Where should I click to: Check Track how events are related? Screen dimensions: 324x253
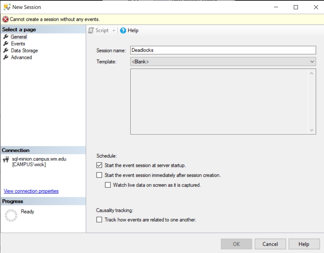click(99, 220)
